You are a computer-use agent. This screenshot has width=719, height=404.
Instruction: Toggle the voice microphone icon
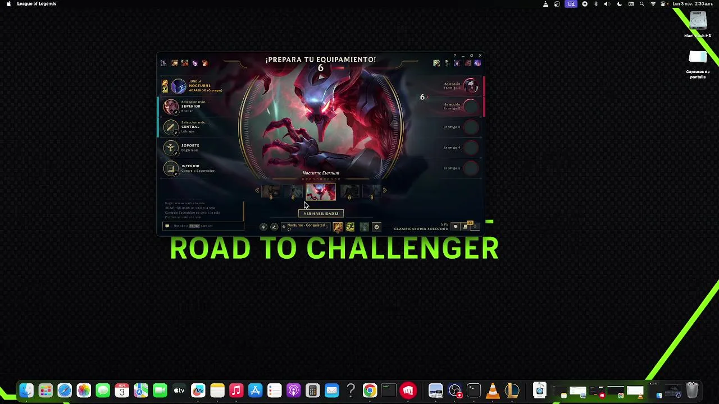[x=475, y=227]
